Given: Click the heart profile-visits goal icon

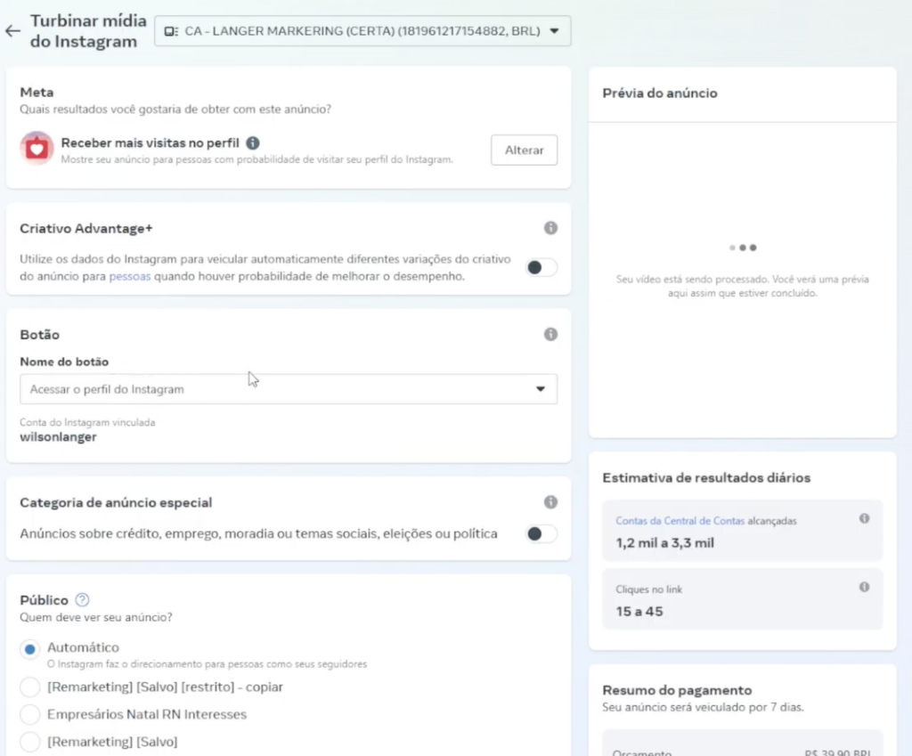Looking at the screenshot, I should (x=37, y=149).
